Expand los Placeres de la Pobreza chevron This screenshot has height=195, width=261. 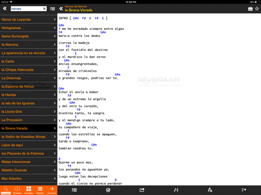[x=55, y=153]
